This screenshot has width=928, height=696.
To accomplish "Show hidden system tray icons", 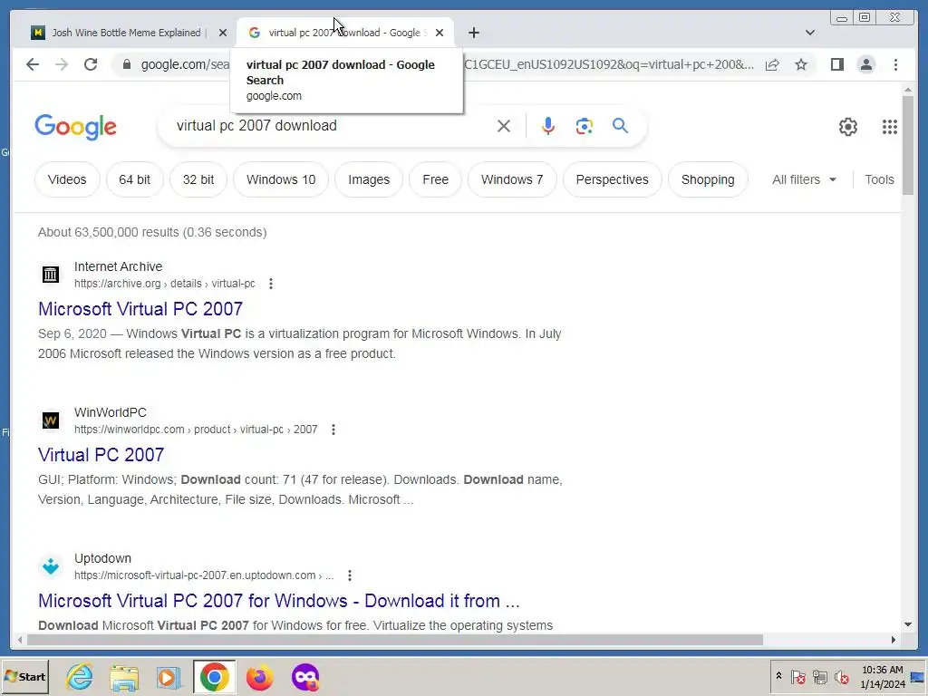I will point(778,676).
